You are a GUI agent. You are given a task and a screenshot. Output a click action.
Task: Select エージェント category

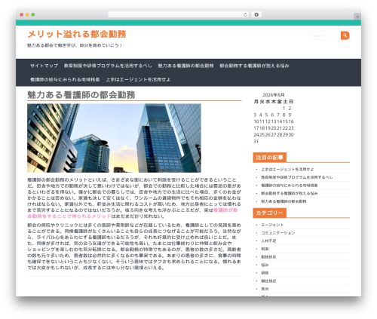point(272,225)
